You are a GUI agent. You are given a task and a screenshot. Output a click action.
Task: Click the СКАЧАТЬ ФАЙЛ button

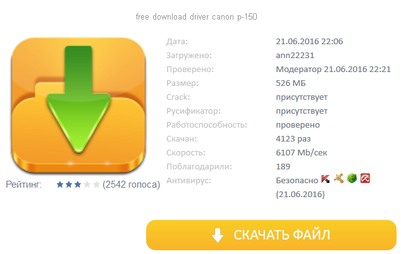271,235
